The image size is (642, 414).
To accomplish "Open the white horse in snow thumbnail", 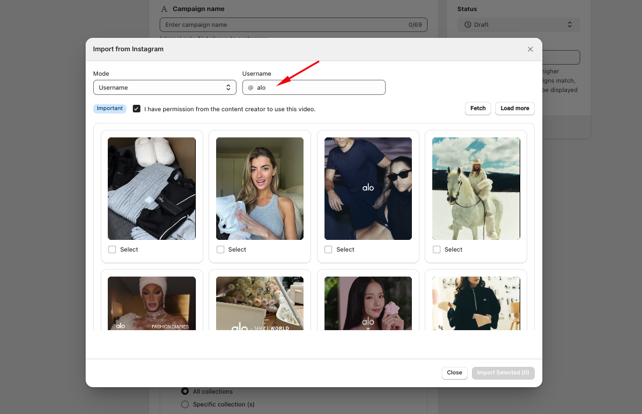I will pos(476,189).
